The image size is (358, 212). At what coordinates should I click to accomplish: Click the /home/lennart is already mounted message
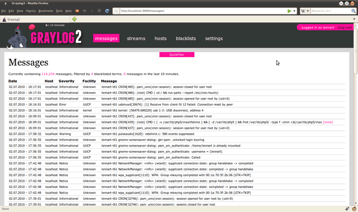[x=171, y=146]
